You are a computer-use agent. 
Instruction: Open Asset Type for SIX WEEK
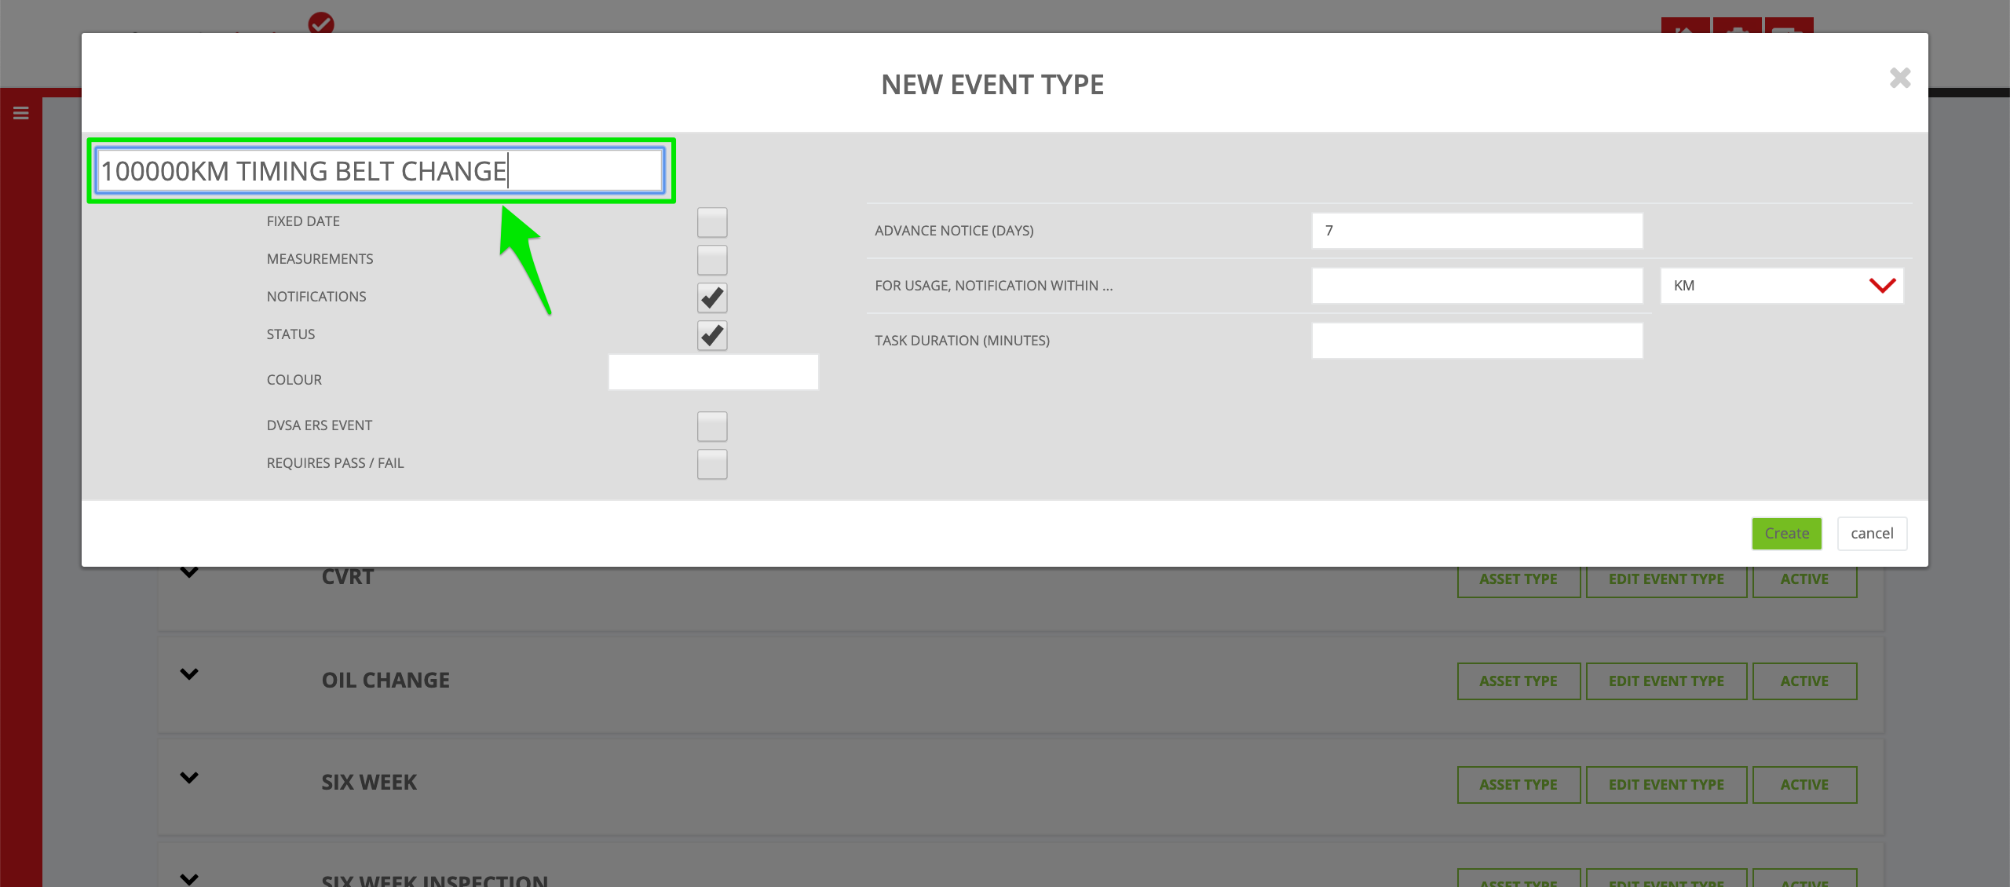1518,785
